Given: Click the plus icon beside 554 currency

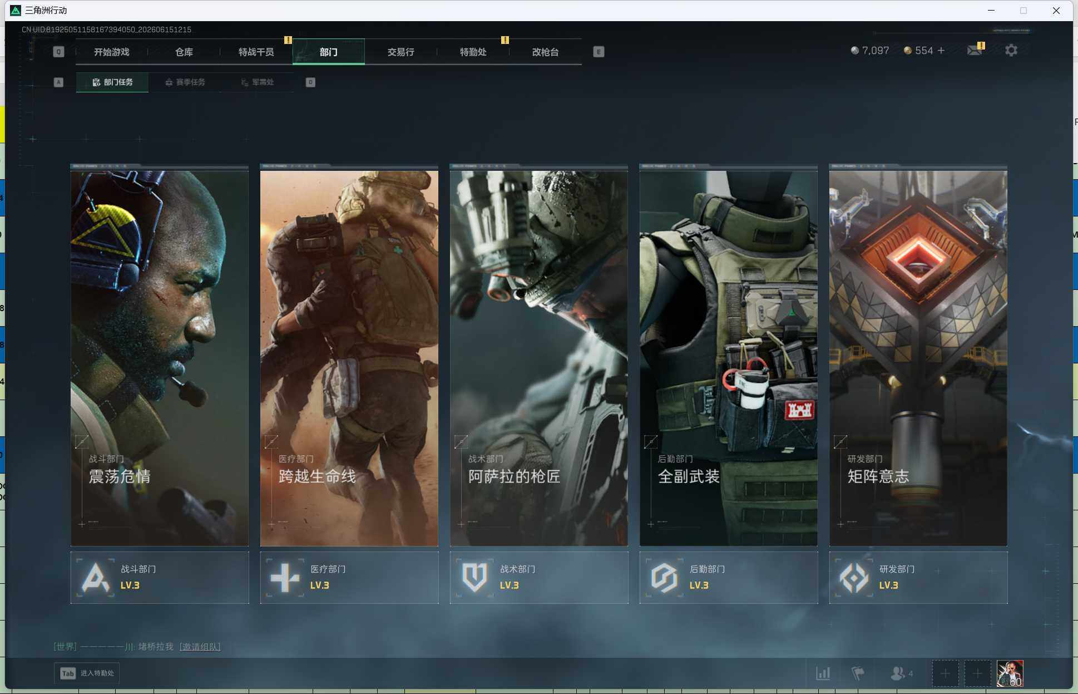Looking at the screenshot, I should click(941, 51).
